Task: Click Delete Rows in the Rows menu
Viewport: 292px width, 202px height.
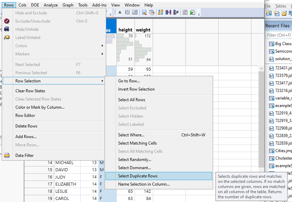Action: click(26, 126)
